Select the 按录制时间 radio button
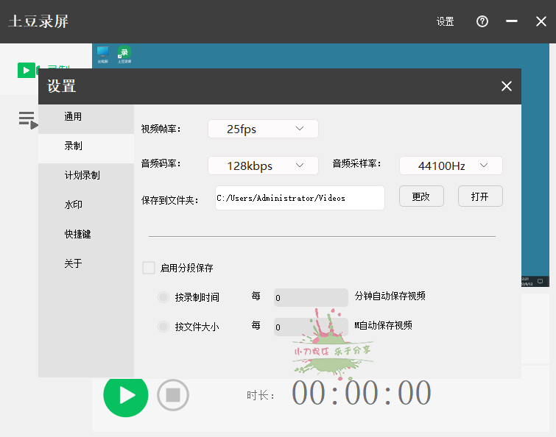The width and height of the screenshot is (556, 437). (163, 297)
